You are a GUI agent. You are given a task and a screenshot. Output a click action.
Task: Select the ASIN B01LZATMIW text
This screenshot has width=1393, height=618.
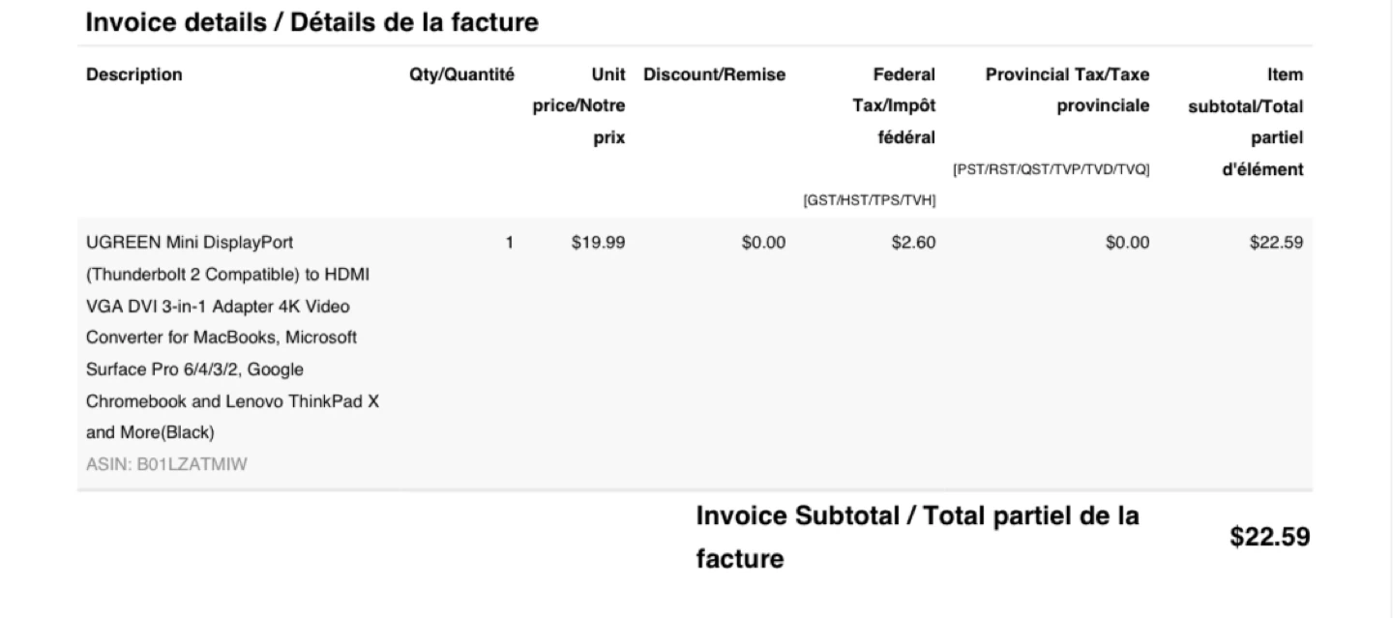point(166,464)
